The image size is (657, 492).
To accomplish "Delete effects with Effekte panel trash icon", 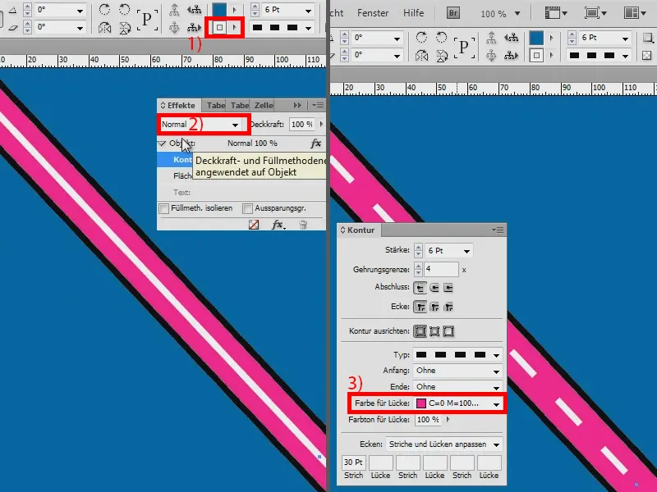I will tap(303, 225).
